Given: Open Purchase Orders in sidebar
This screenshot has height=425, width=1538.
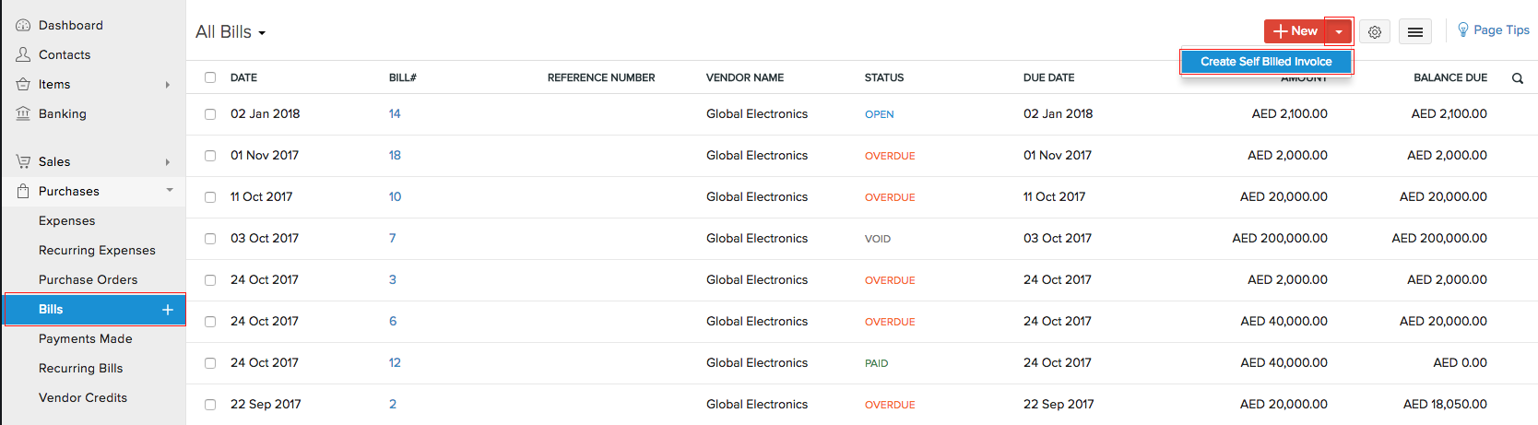Looking at the screenshot, I should pos(88,279).
